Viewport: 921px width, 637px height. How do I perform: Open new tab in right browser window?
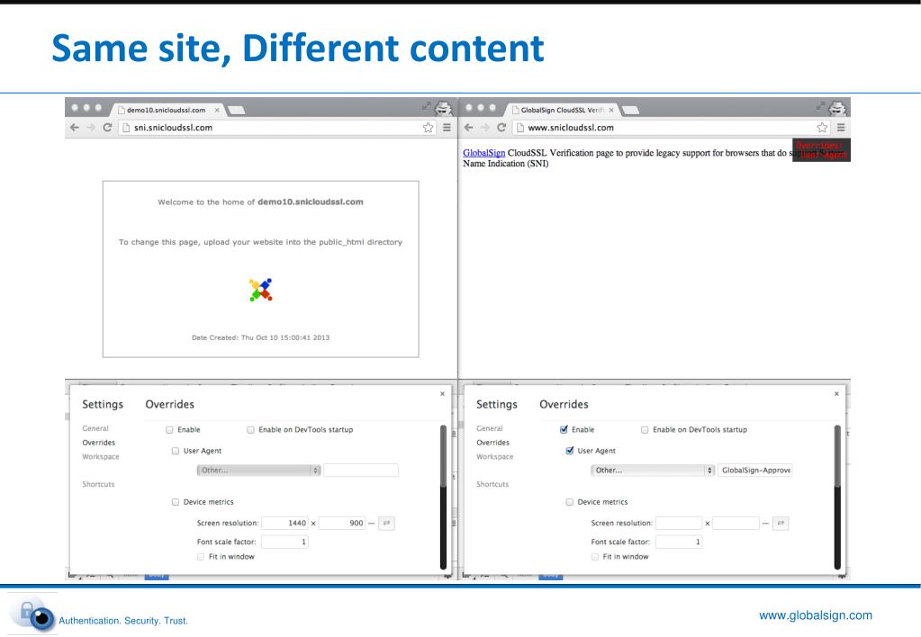(x=630, y=111)
